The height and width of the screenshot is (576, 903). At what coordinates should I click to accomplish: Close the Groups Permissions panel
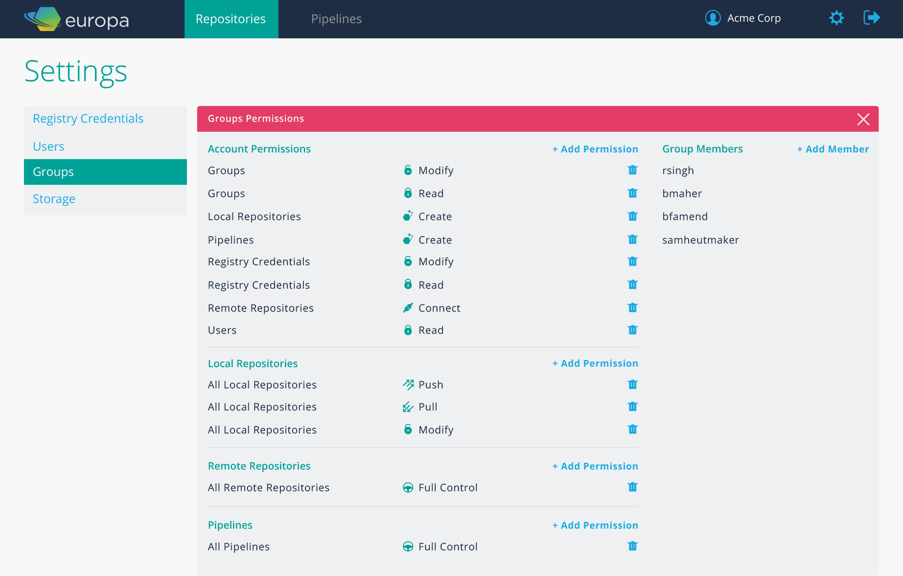coord(863,119)
